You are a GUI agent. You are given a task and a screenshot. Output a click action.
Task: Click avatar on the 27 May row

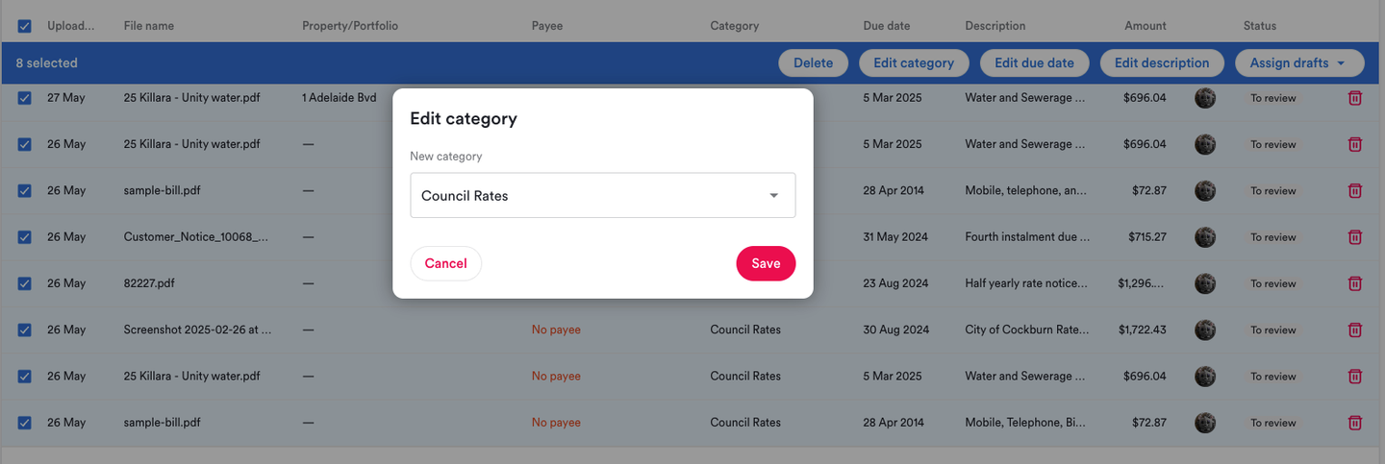pyautogui.click(x=1205, y=98)
